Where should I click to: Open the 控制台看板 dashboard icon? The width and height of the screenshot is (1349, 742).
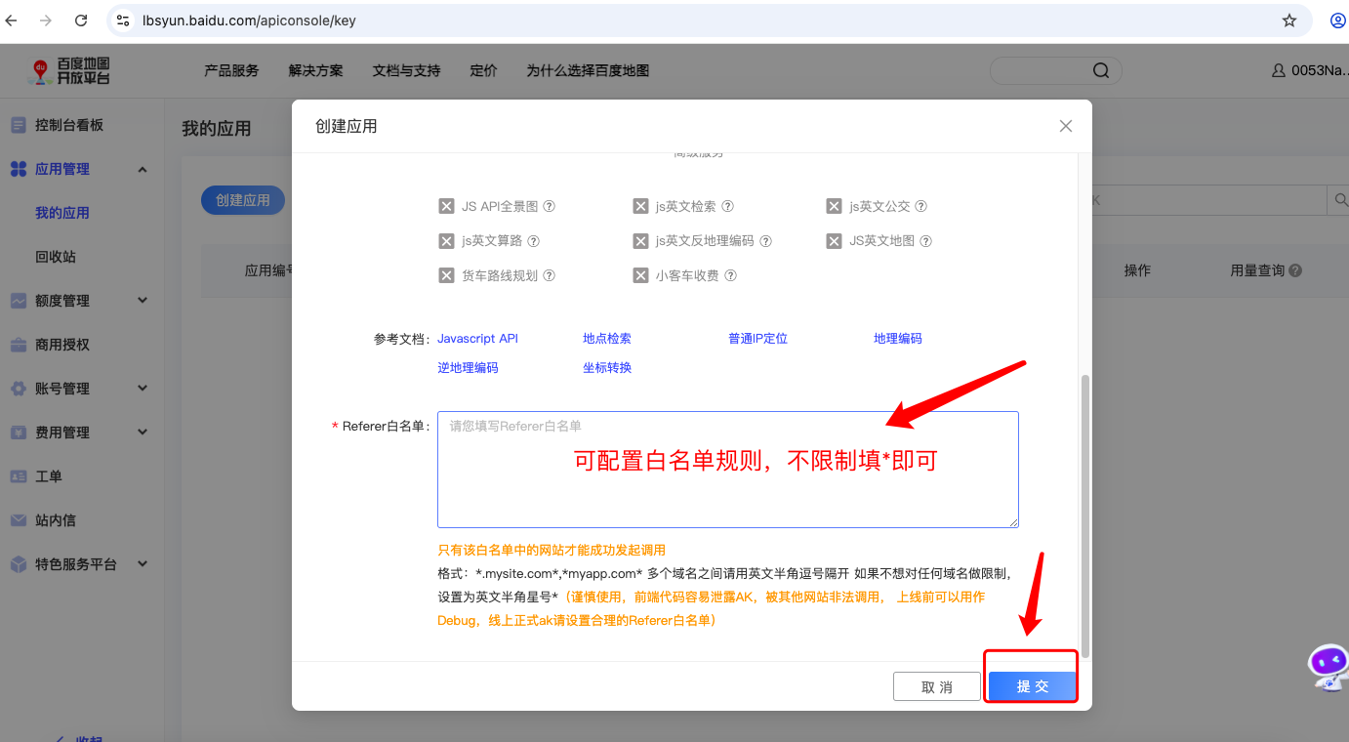pyautogui.click(x=18, y=125)
